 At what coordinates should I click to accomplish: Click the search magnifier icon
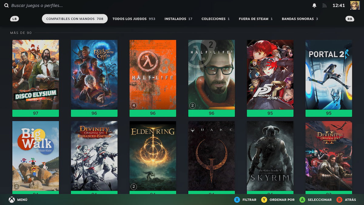pos(6,5)
